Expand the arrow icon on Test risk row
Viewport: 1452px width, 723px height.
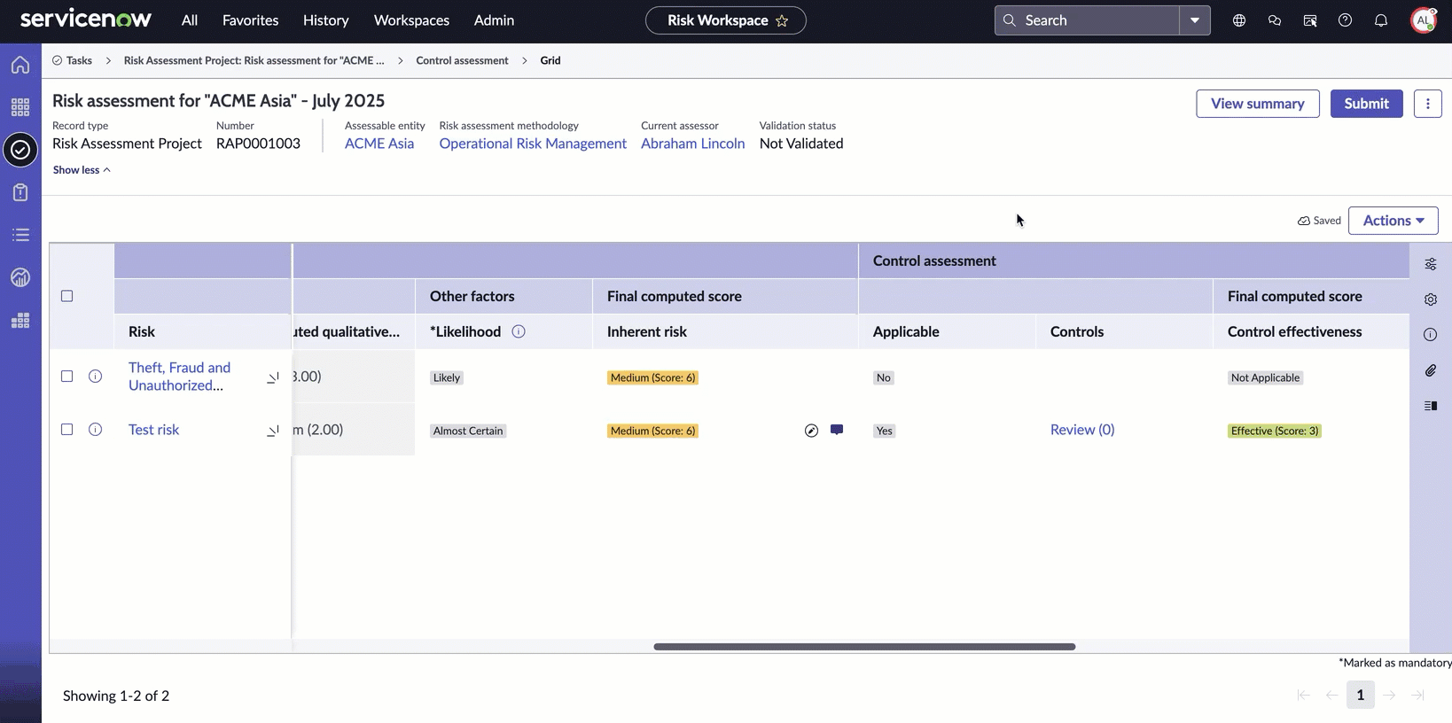[273, 431]
